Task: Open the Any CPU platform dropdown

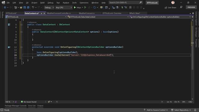Action: 64,7
